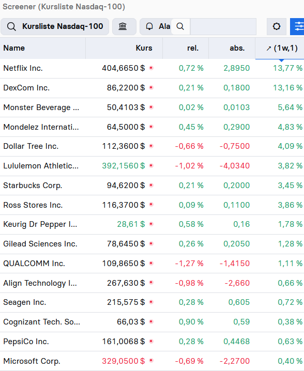This screenshot has width=304, height=371.
Task: Sort by the abs. column header
Action: [x=232, y=48]
